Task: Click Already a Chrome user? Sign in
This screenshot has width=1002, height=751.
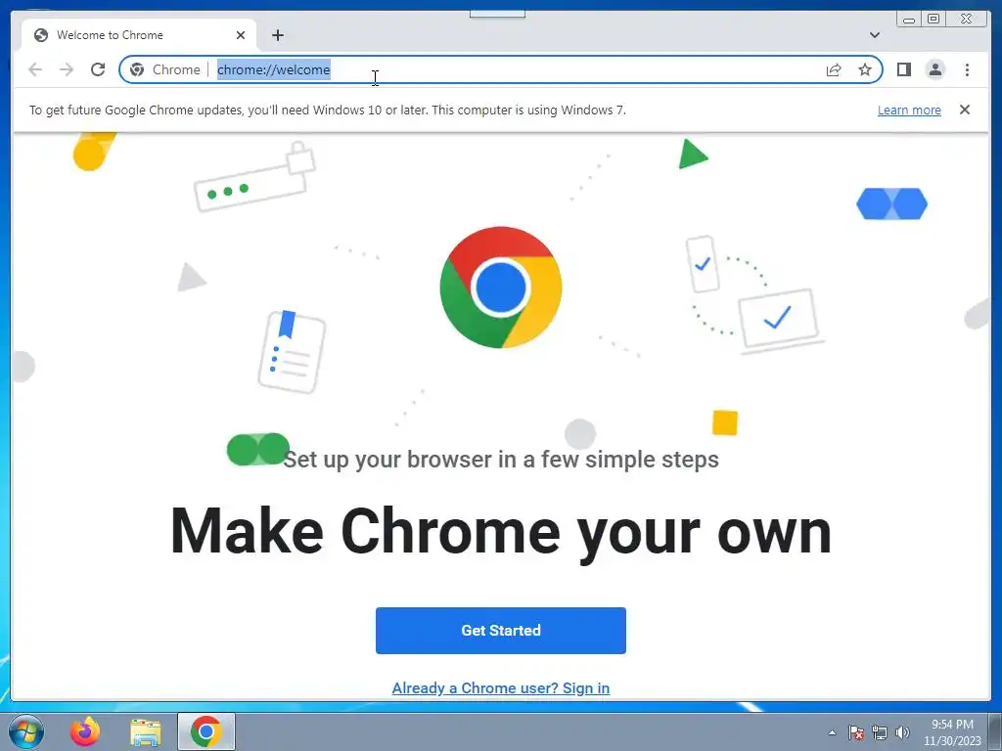Action: pos(500,687)
